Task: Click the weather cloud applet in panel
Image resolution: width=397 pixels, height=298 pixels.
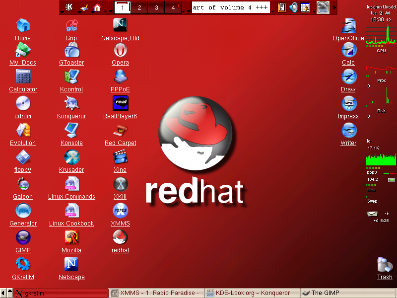Action: click(x=323, y=7)
